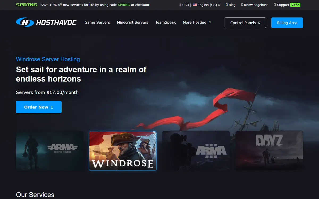Open the Knowledgebase link
Image resolution: width=319 pixels, height=199 pixels.
[255, 5]
